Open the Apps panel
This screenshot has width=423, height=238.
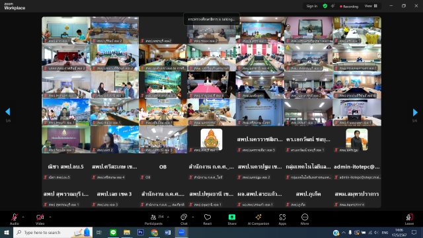pyautogui.click(x=282, y=219)
